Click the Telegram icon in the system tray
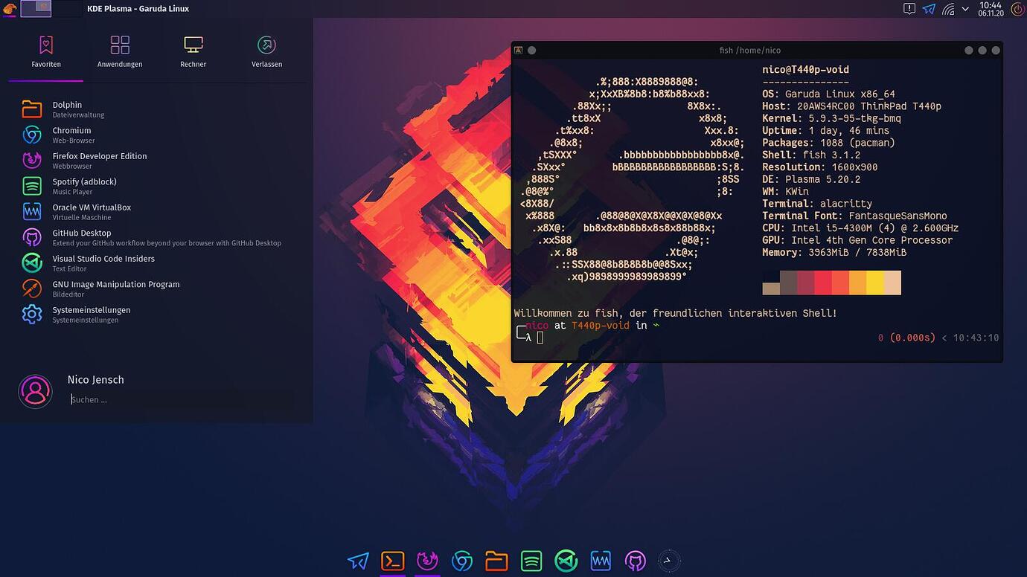 [x=928, y=9]
